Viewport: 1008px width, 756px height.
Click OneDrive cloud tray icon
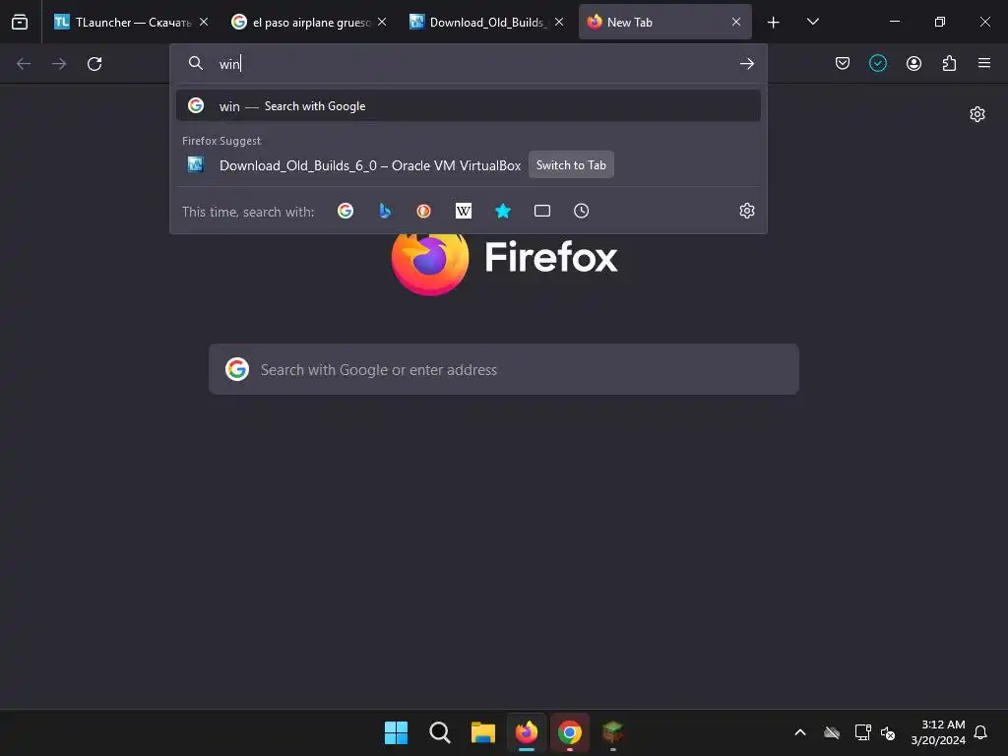pos(832,732)
